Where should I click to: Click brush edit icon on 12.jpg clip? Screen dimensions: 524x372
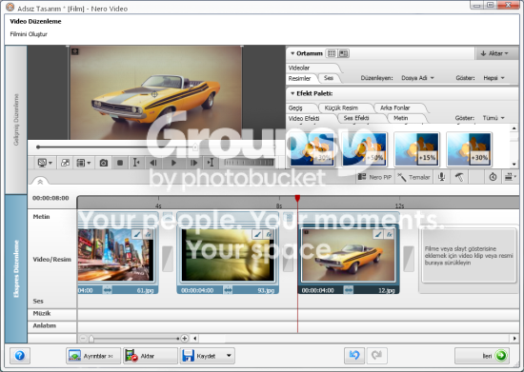point(378,234)
